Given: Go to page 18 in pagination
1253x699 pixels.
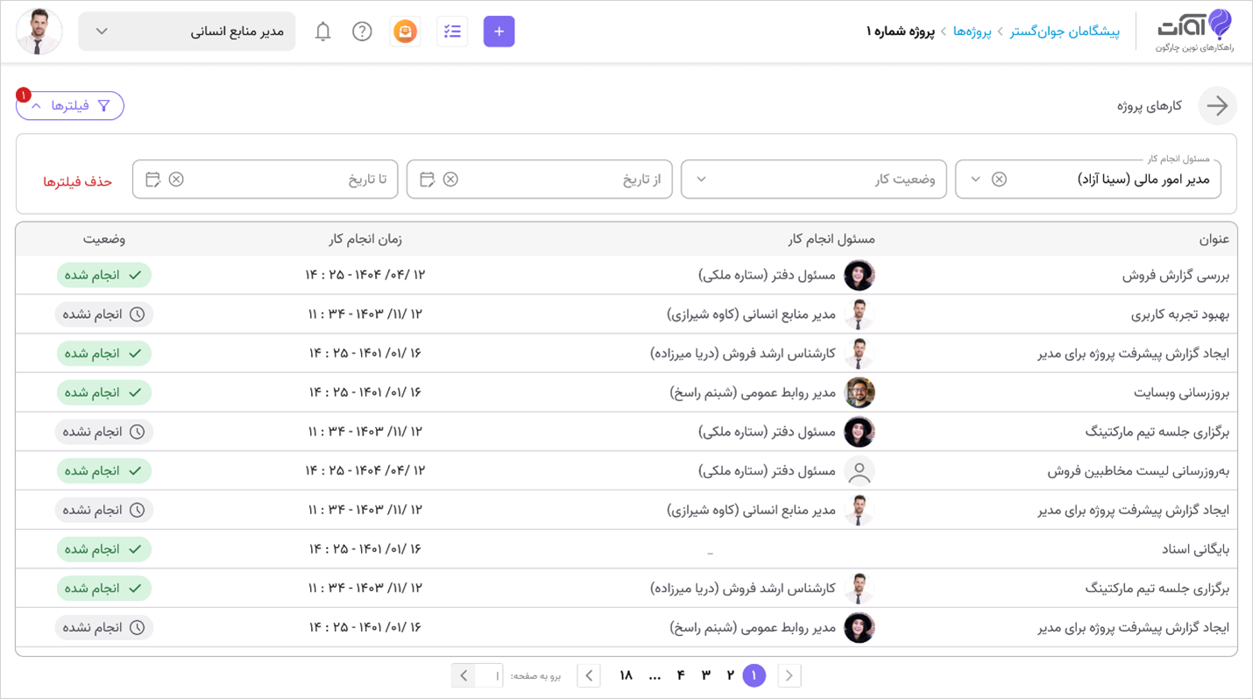Looking at the screenshot, I should click(x=626, y=675).
